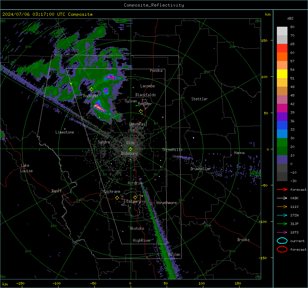Click the white 04DK arrow legend icon
The width and height of the screenshot is (308, 288).
[x=282, y=198]
